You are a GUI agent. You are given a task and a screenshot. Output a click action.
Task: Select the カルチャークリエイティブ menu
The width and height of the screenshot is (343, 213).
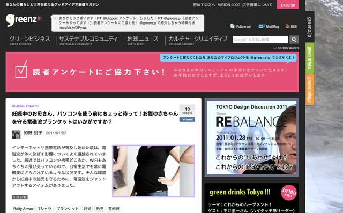click(x=198, y=40)
